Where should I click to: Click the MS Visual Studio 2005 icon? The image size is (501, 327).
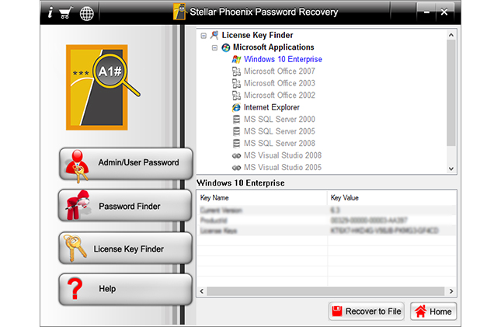tap(236, 168)
